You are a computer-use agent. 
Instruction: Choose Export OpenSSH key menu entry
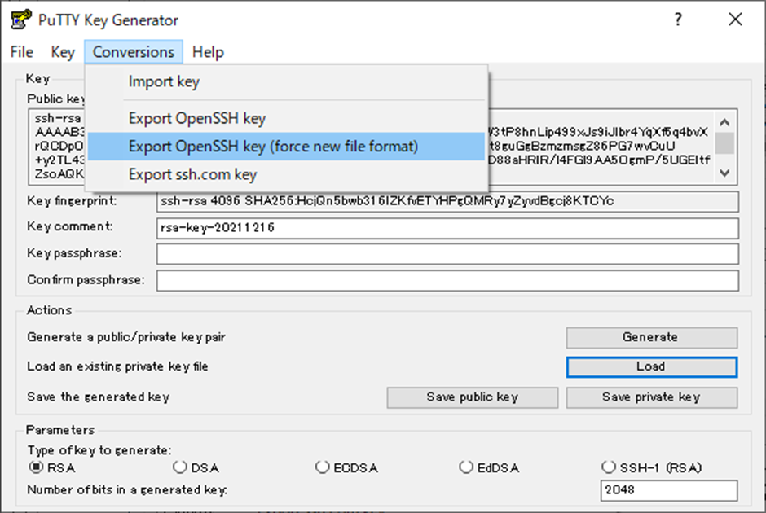(x=286, y=118)
